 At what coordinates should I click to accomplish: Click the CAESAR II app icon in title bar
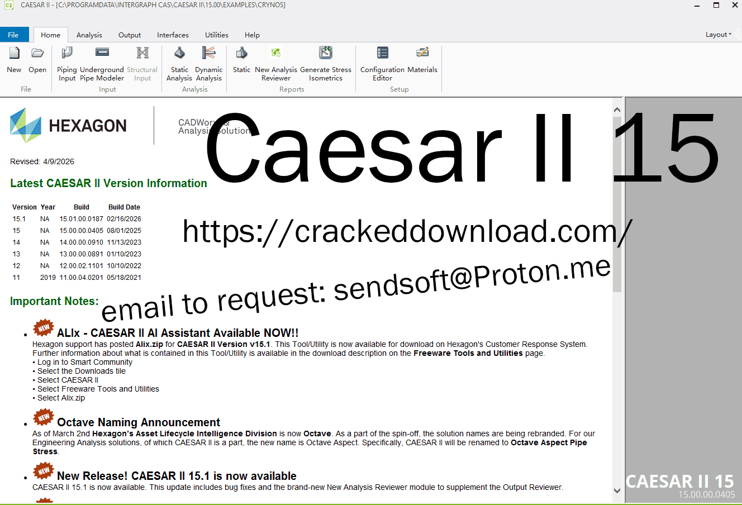tap(9, 5)
